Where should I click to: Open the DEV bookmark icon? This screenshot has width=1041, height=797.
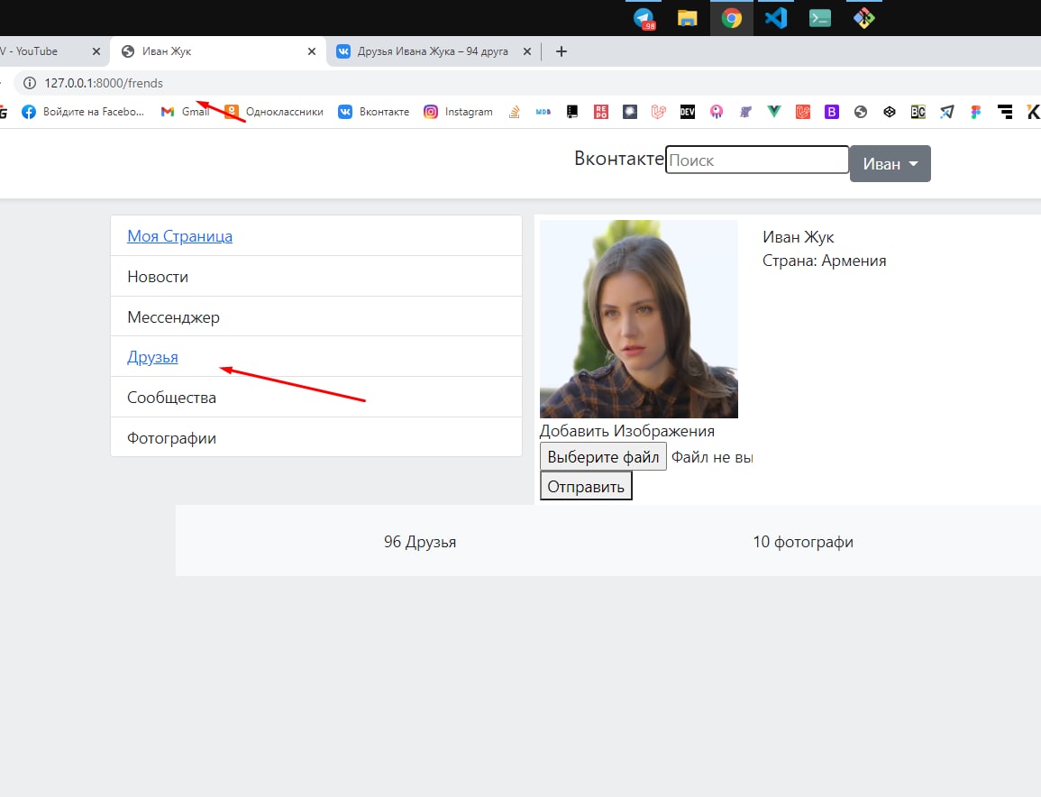click(x=688, y=112)
